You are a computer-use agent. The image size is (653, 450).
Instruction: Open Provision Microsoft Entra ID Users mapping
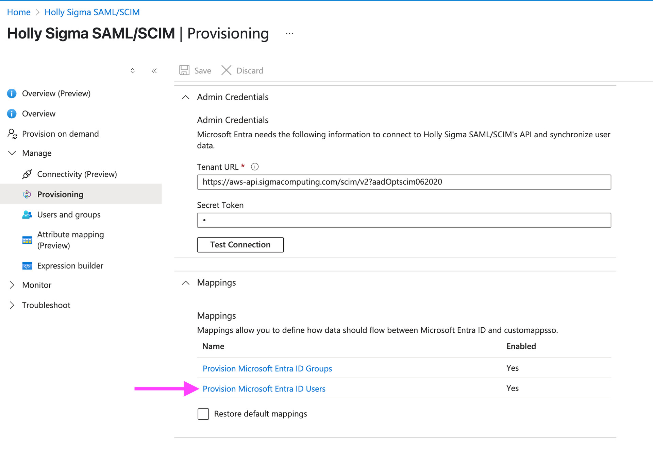[x=264, y=388]
